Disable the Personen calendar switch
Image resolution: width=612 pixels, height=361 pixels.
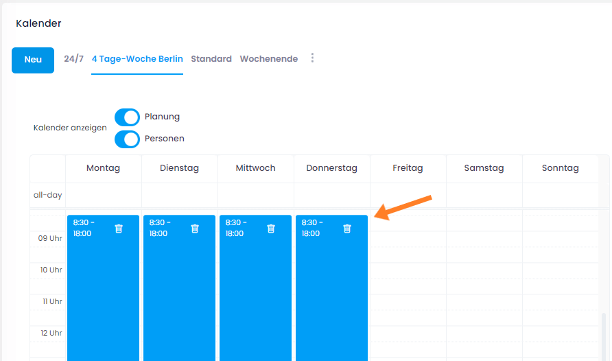127,139
